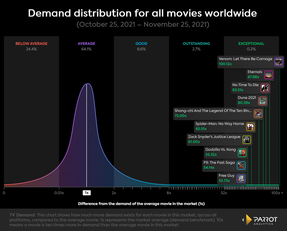The image size is (287, 231).
Task: Click the Dune 2021 poster thumbnail
Action: 262,101
